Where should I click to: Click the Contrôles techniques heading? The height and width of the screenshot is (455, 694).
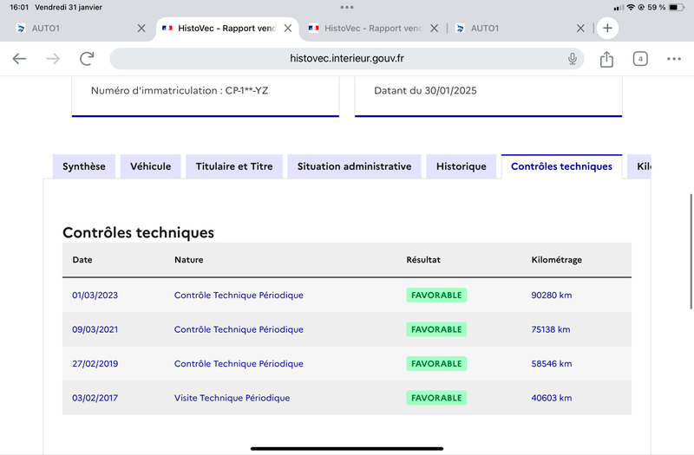(138, 232)
